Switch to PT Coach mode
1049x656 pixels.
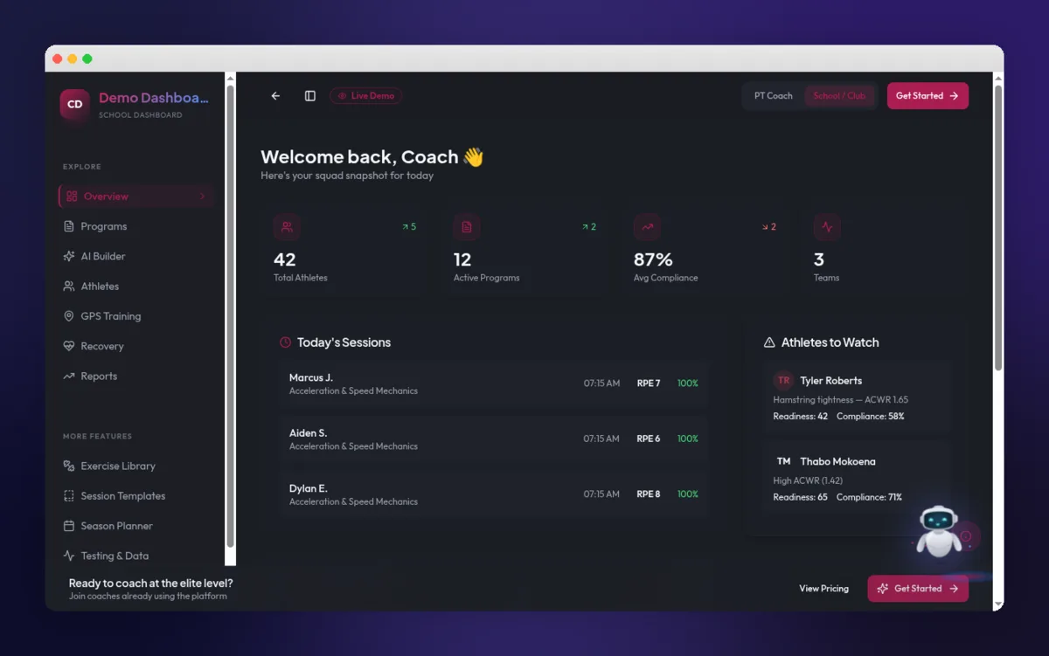(x=773, y=96)
